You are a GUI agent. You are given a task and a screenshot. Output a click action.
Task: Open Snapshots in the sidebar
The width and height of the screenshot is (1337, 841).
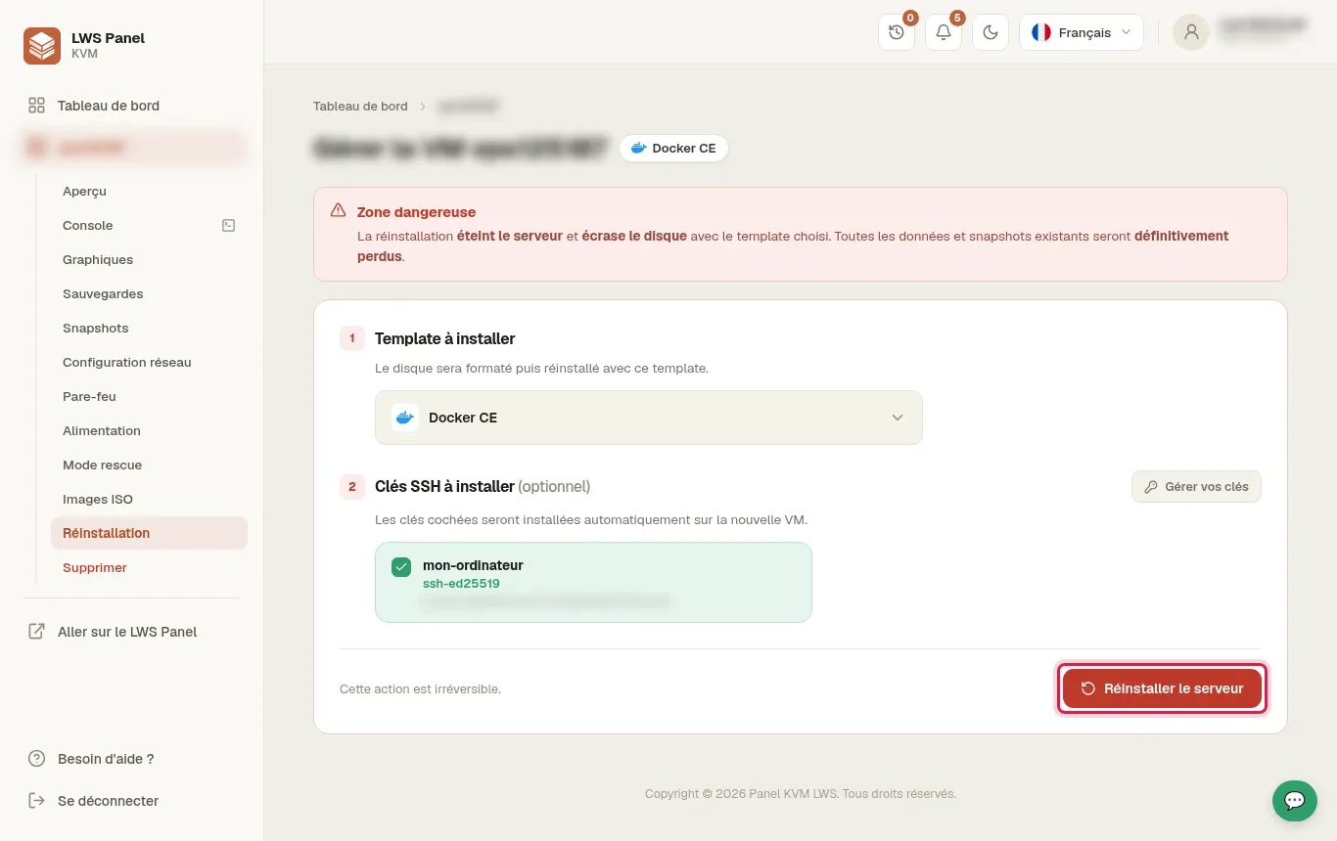[x=95, y=328]
